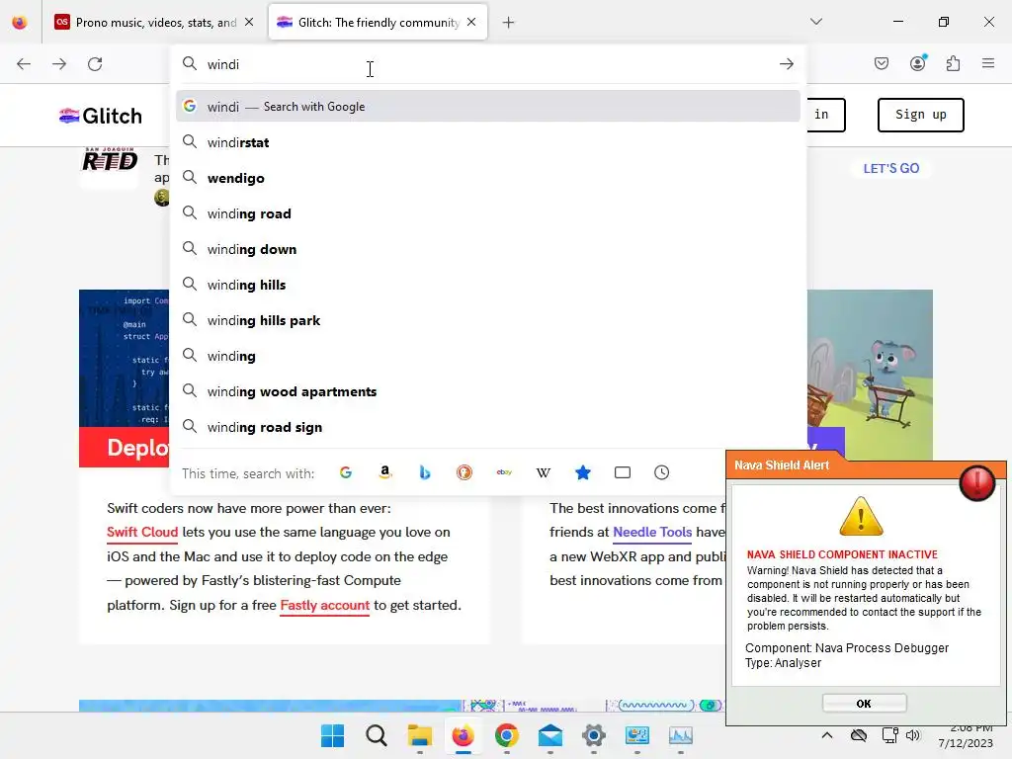Search this time with Google icon
This screenshot has width=1012, height=759.
tap(346, 473)
